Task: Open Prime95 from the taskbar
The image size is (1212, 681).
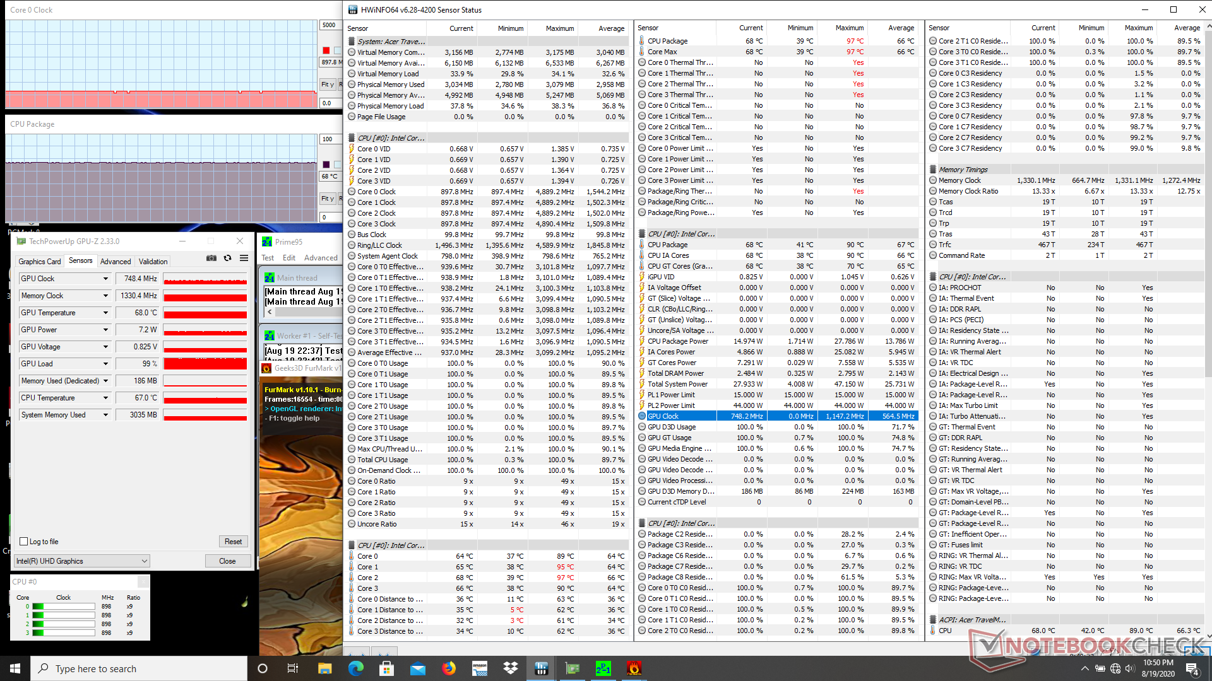Action: (x=603, y=668)
